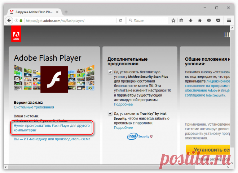Open Adobe software license agreement link
Viewport: 238px width, 173px height.
coord(207,86)
